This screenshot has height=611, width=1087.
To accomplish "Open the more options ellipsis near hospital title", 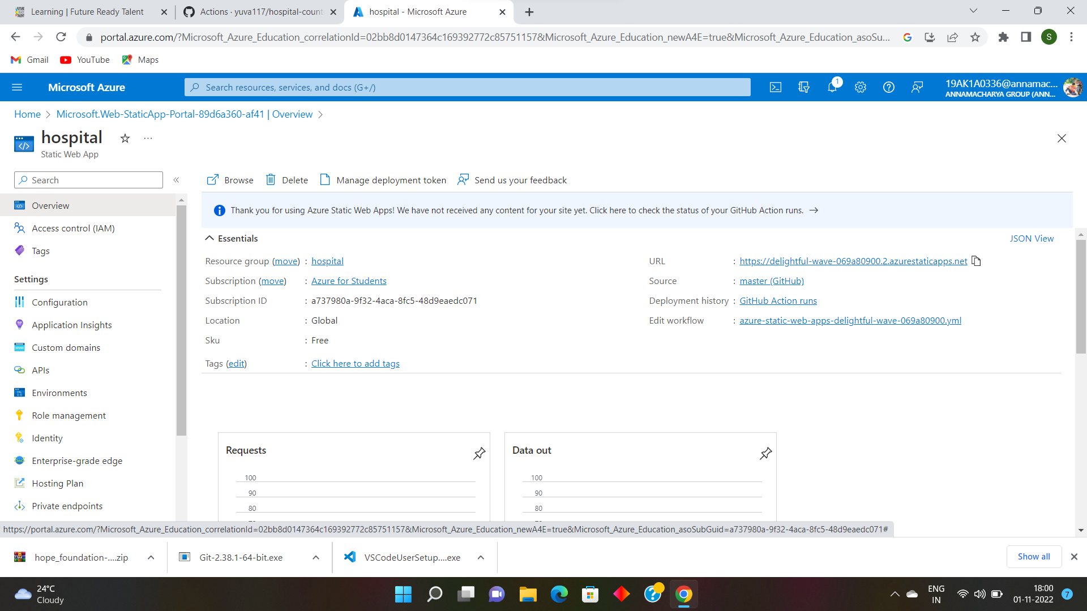I will (x=148, y=138).
